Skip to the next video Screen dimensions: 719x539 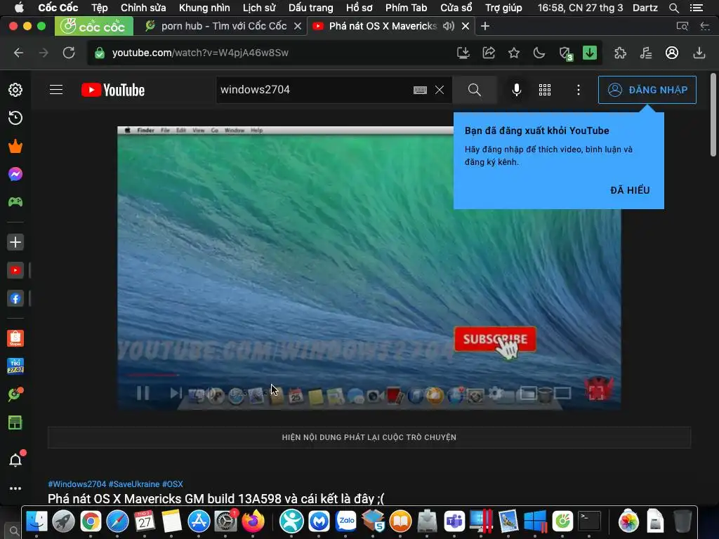(176, 393)
